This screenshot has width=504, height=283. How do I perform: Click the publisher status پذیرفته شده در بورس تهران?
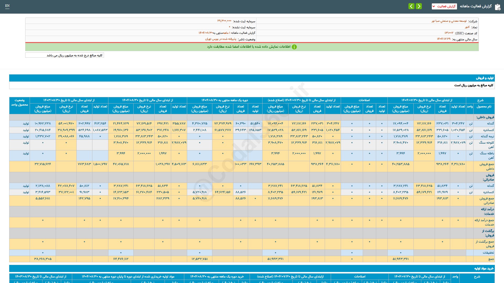(220, 39)
